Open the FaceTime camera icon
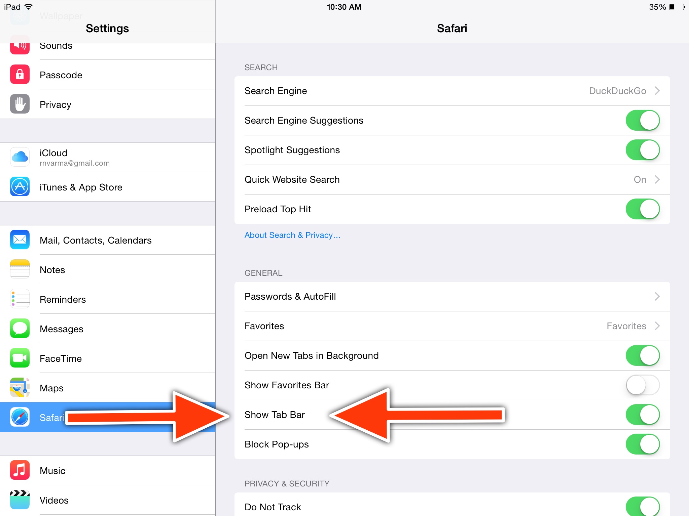 [x=20, y=358]
